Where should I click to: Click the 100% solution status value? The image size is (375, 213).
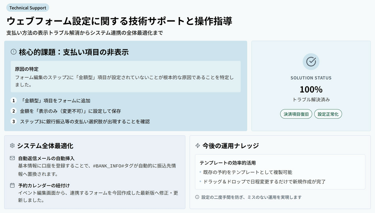(311, 89)
